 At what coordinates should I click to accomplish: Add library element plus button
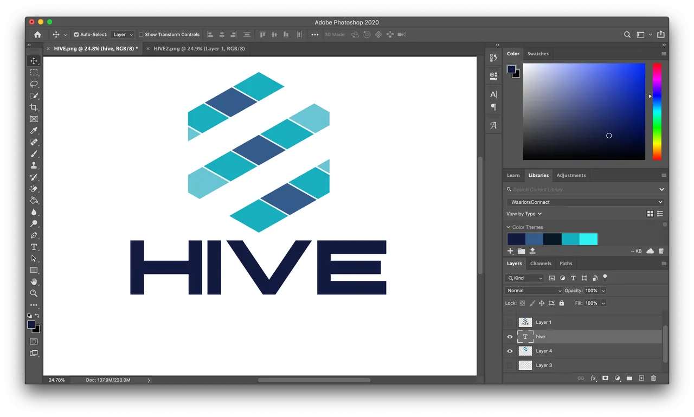click(510, 251)
